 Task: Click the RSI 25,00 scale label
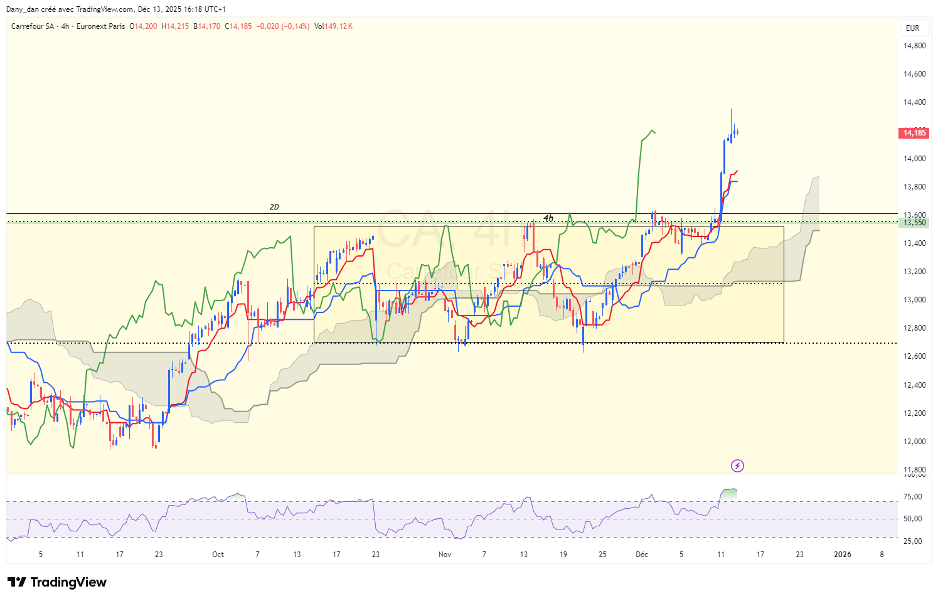point(913,541)
